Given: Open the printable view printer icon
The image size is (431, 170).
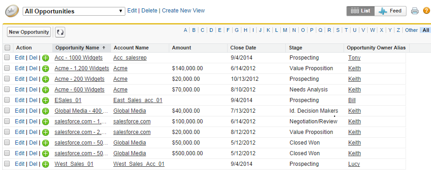Looking at the screenshot, I should click(414, 11).
